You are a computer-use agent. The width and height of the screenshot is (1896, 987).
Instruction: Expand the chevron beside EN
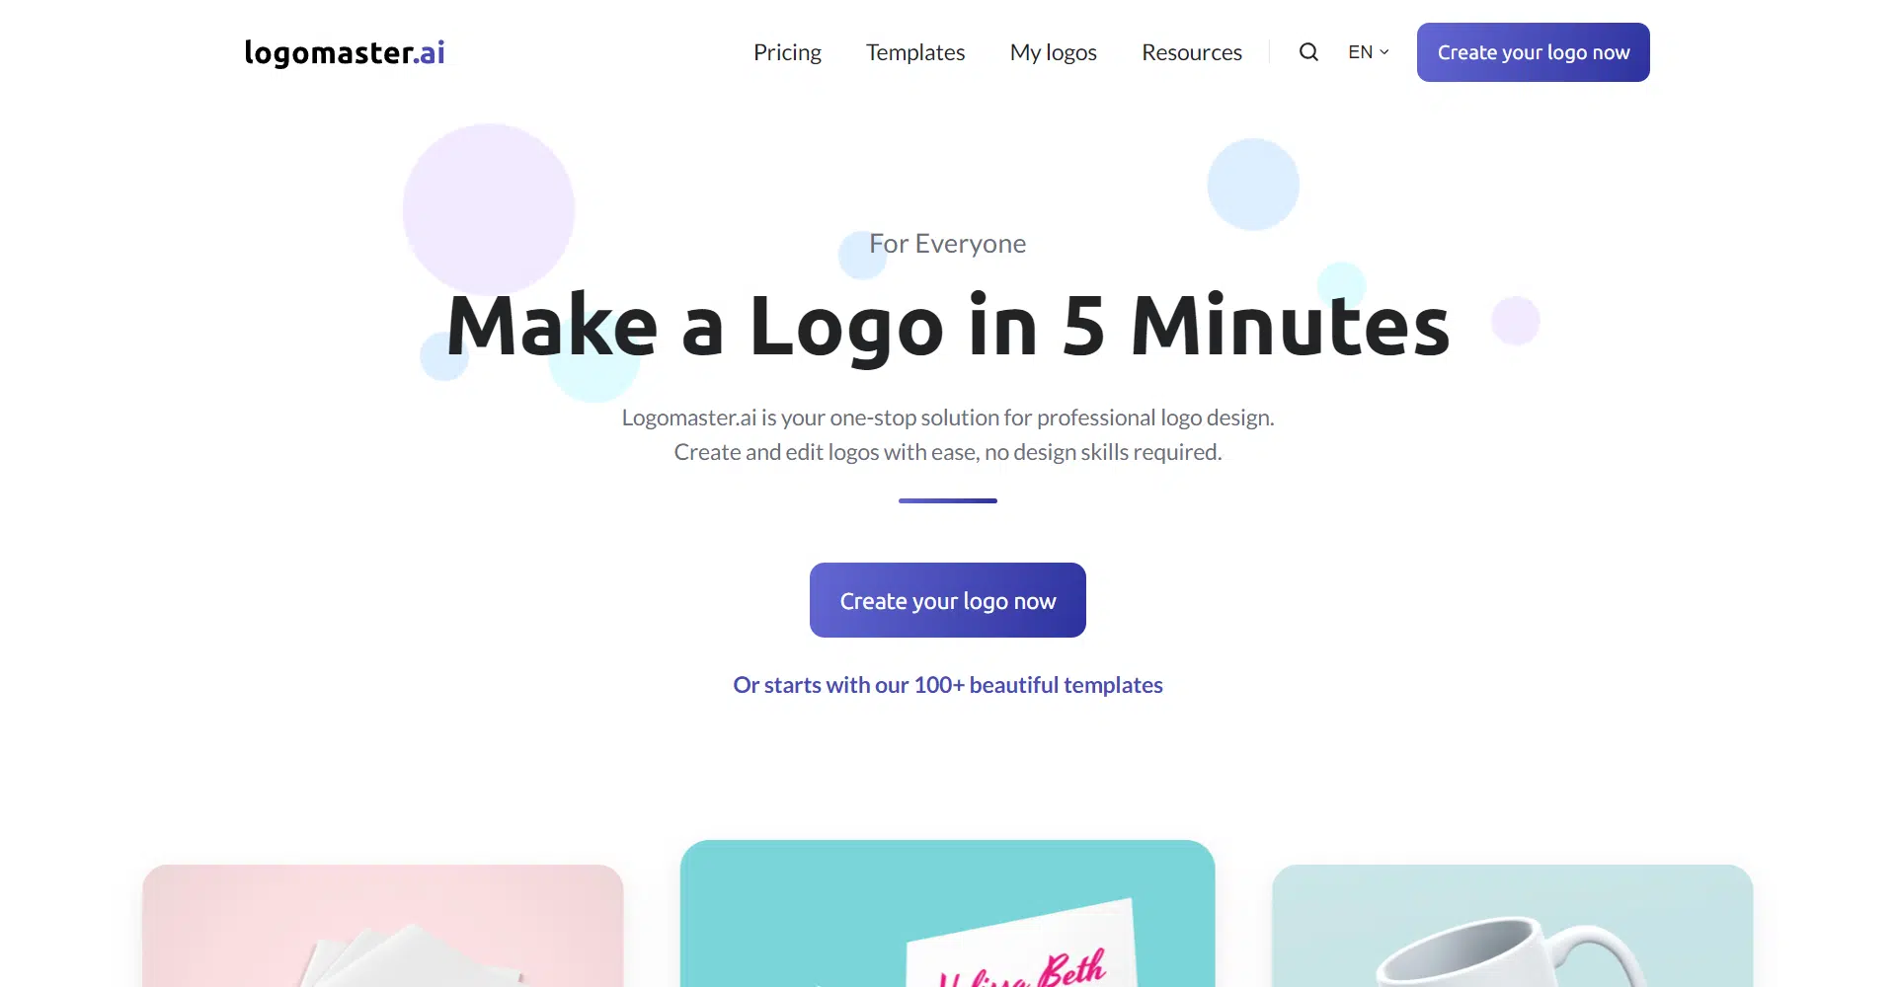(1384, 52)
